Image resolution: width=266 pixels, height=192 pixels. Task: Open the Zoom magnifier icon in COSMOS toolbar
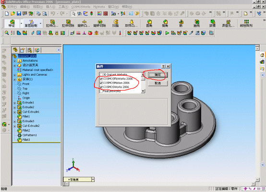(7, 33)
